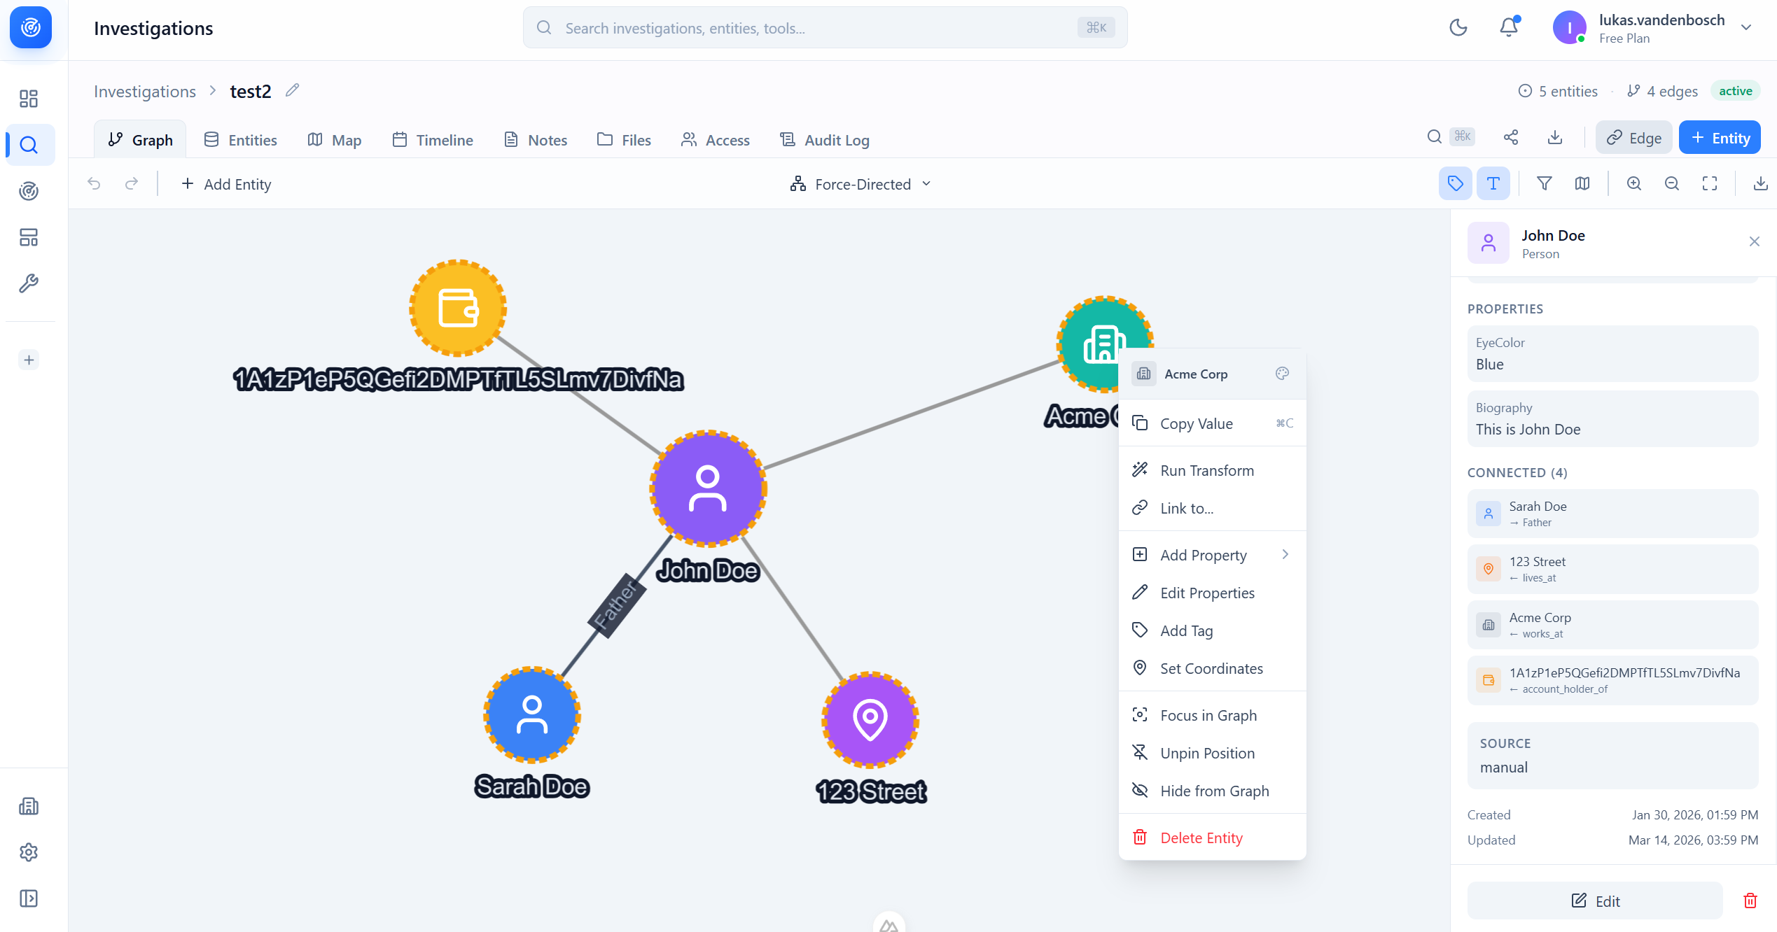This screenshot has width=1777, height=932.
Task: Open the graph filter options
Action: [1544, 183]
